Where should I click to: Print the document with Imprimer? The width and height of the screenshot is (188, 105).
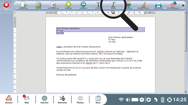click(x=158, y=5)
